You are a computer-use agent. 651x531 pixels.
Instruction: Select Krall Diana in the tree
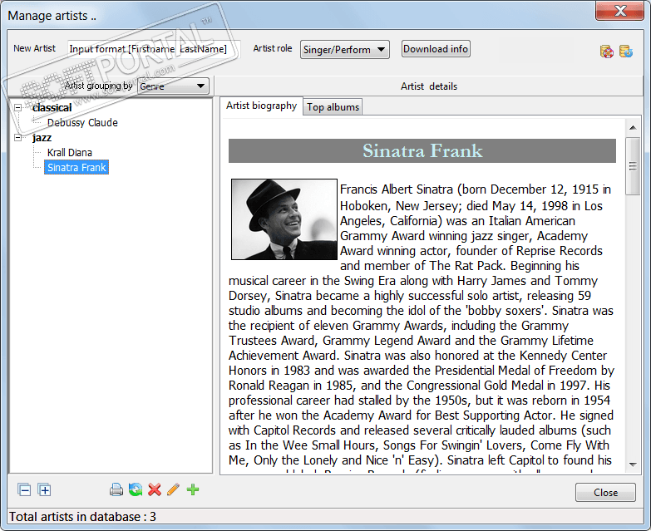tap(69, 153)
